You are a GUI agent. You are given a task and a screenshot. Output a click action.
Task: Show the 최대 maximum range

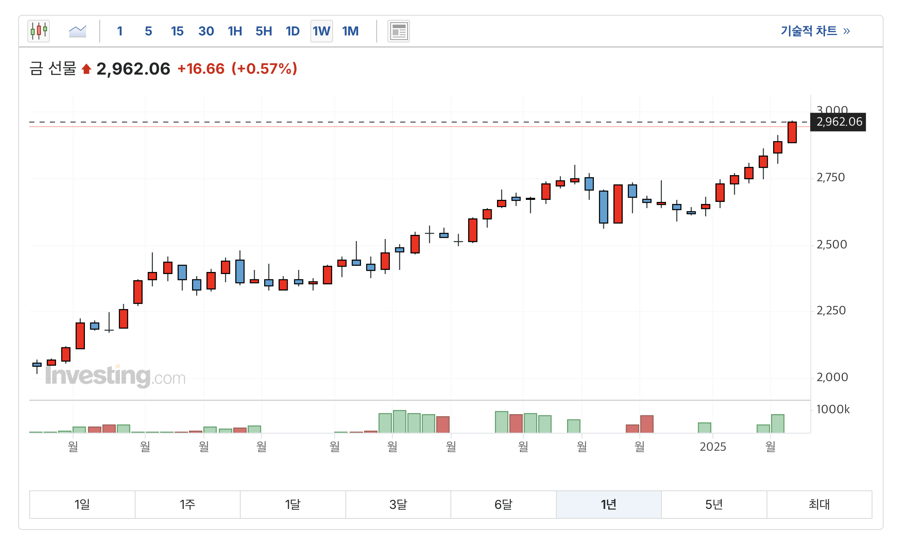tap(819, 504)
